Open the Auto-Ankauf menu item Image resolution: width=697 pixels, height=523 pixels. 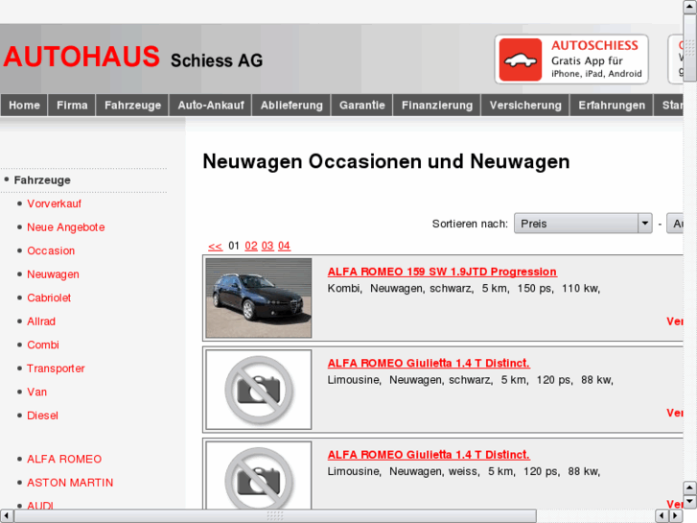pyautogui.click(x=211, y=105)
